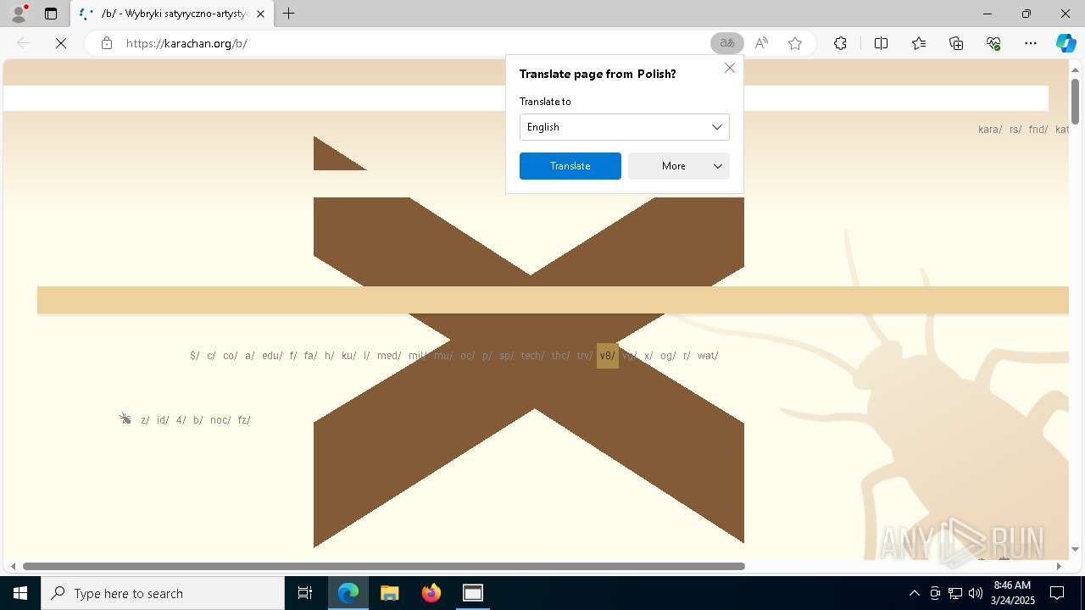This screenshot has height=610, width=1085.
Task: Open the trv/ board link
Action: click(584, 356)
